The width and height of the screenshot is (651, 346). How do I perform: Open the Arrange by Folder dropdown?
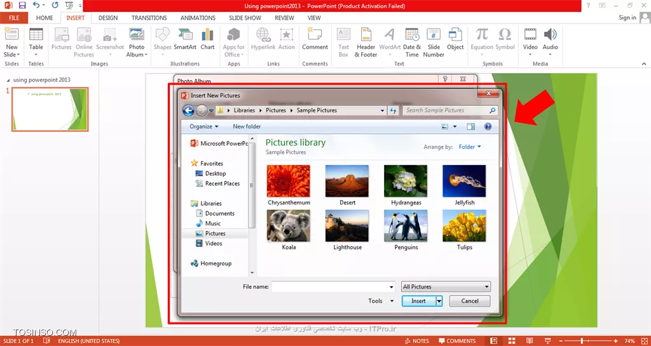click(470, 147)
